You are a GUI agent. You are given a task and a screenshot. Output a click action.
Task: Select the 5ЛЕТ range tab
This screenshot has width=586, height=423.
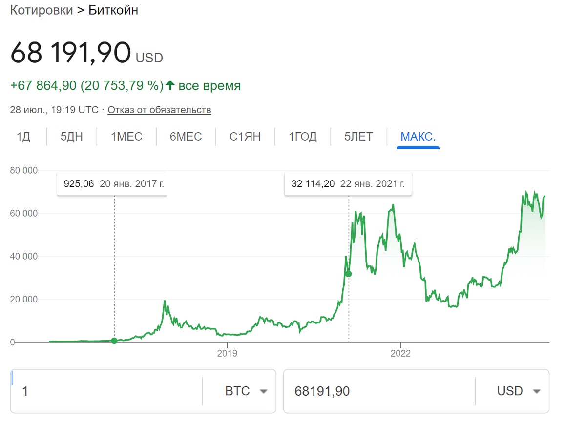(358, 137)
